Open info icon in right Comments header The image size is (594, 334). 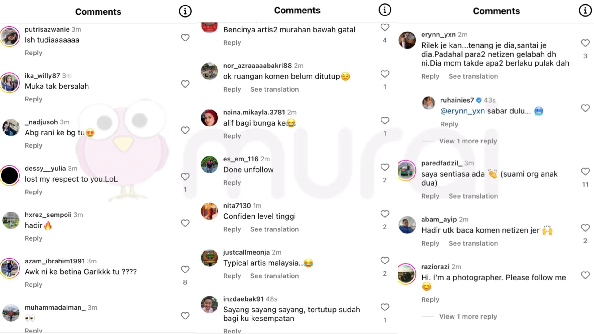click(585, 11)
